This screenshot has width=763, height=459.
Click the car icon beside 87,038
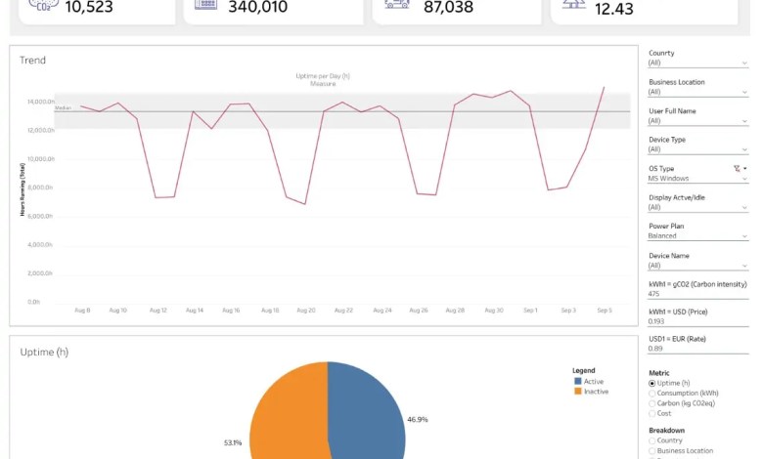[x=397, y=4]
